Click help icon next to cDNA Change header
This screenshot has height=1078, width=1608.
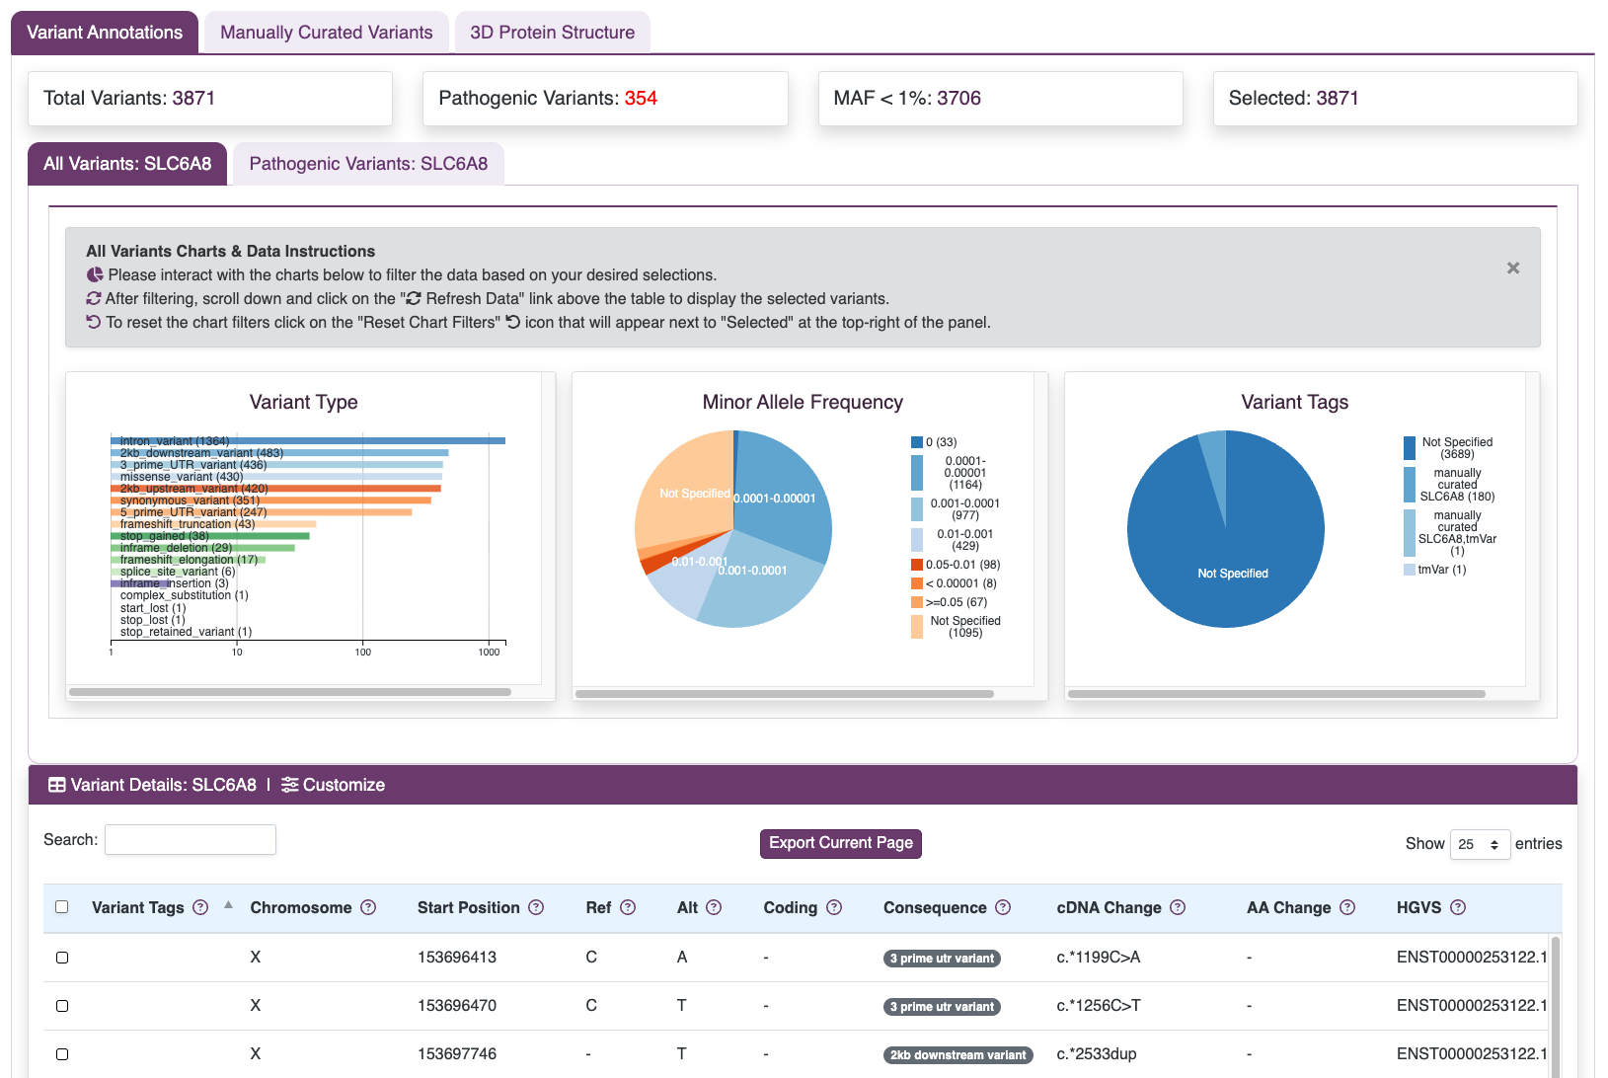click(1178, 907)
